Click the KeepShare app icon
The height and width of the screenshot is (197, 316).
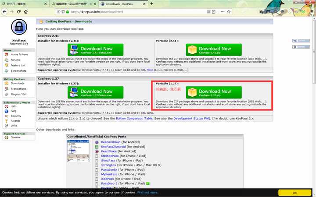(97, 151)
